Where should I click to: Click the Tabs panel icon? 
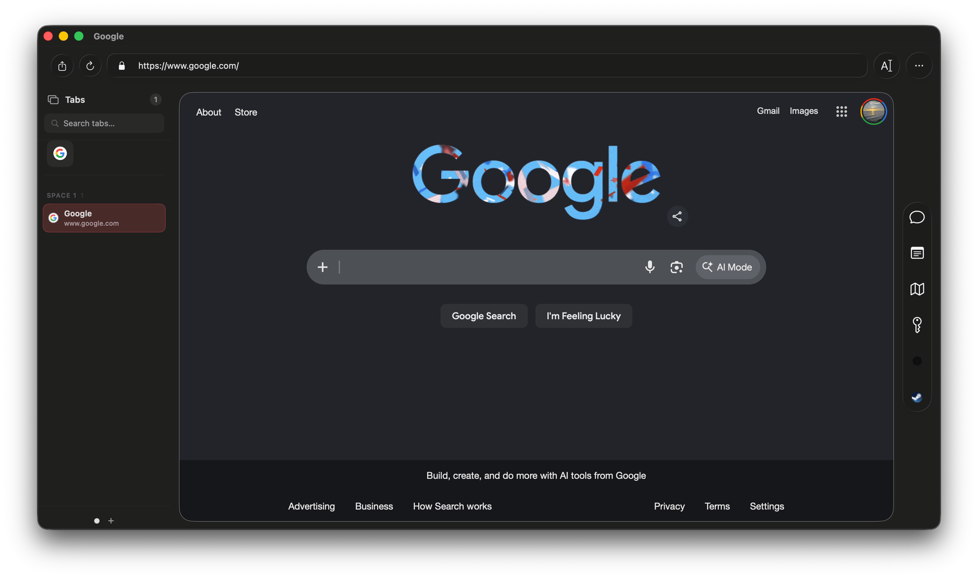tap(53, 100)
